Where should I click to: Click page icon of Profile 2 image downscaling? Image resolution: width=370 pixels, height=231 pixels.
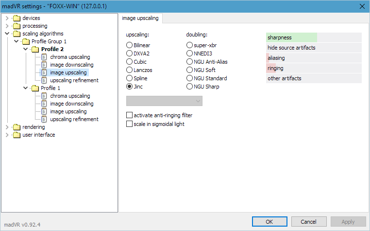(44, 65)
